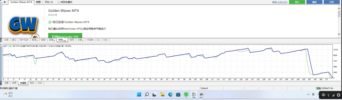Open the 信号 terminal tab

click(x=72, y=40)
